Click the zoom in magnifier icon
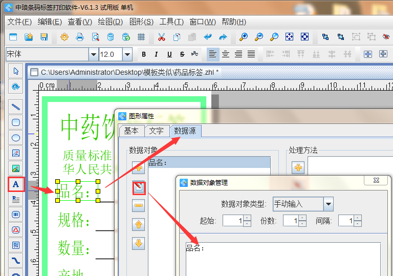This screenshot has height=276, width=393. click(244, 37)
